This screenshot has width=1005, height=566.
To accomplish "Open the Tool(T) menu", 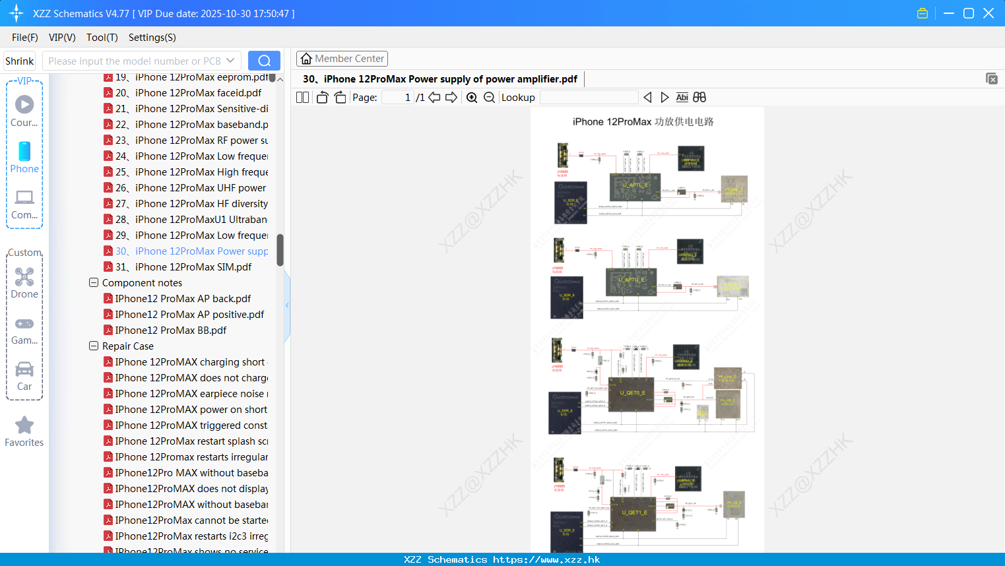I will click(x=102, y=38).
